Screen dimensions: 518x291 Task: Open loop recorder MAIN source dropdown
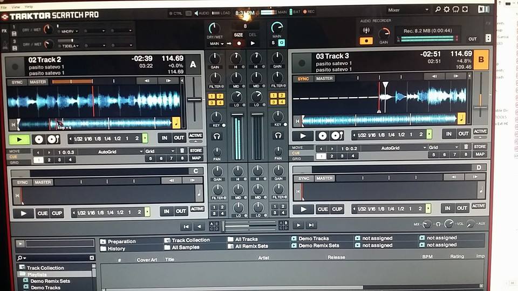tap(216, 44)
